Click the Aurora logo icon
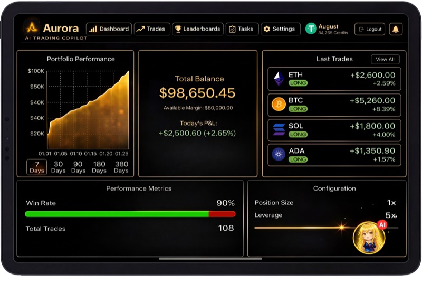The image size is (422, 283). coord(32,27)
